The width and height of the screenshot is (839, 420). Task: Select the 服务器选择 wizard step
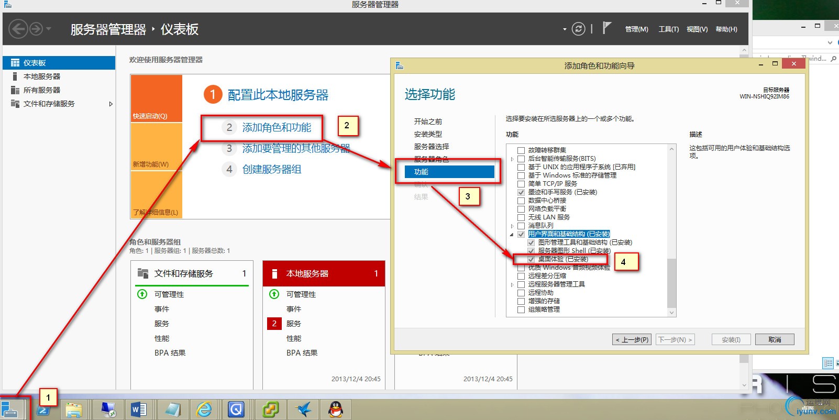(x=432, y=147)
